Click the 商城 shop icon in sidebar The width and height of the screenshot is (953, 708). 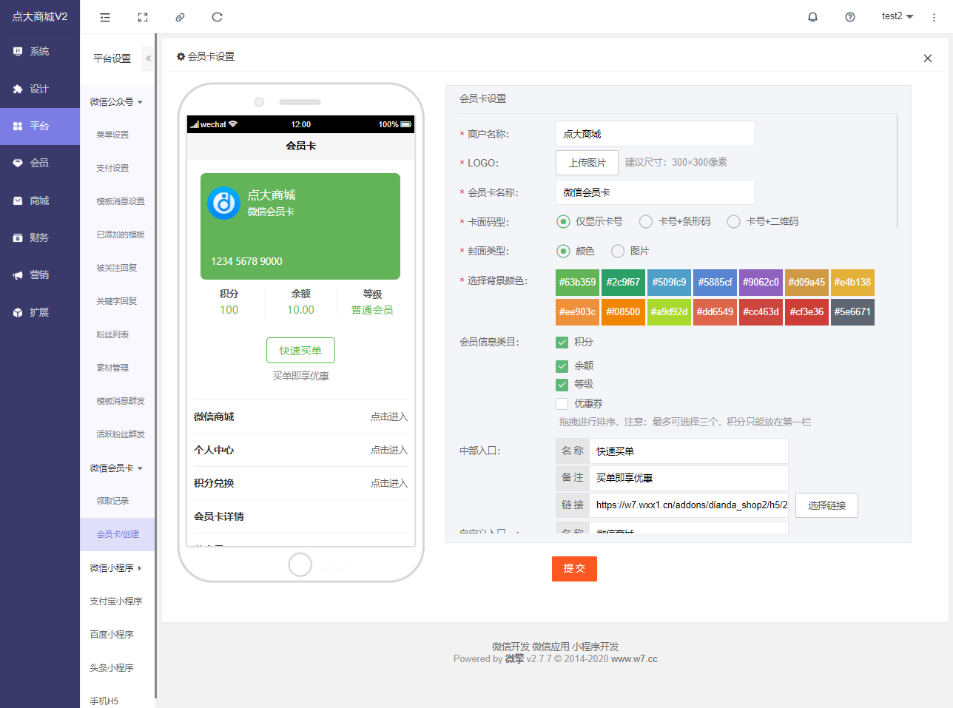click(x=18, y=200)
